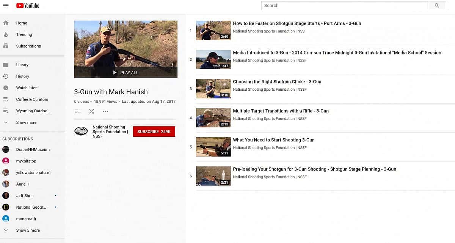
Task: Open thumbnail of Multiple Target Transitions video
Action: (x=213, y=118)
